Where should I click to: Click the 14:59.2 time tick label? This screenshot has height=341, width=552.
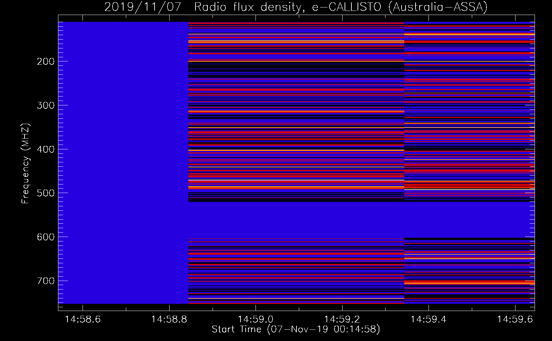click(342, 320)
